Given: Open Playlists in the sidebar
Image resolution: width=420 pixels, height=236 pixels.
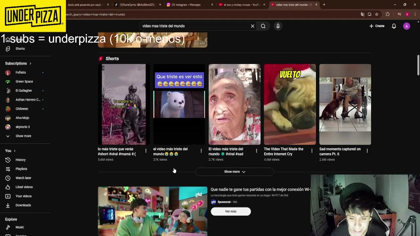Looking at the screenshot, I should coord(21,169).
